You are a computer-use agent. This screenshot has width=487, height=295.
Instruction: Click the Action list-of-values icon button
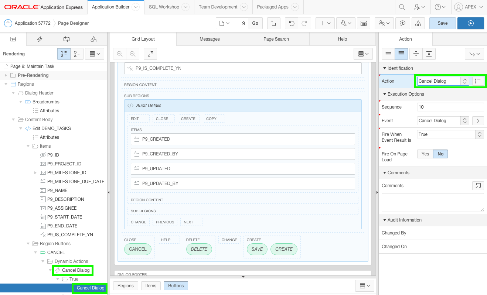coord(478,81)
